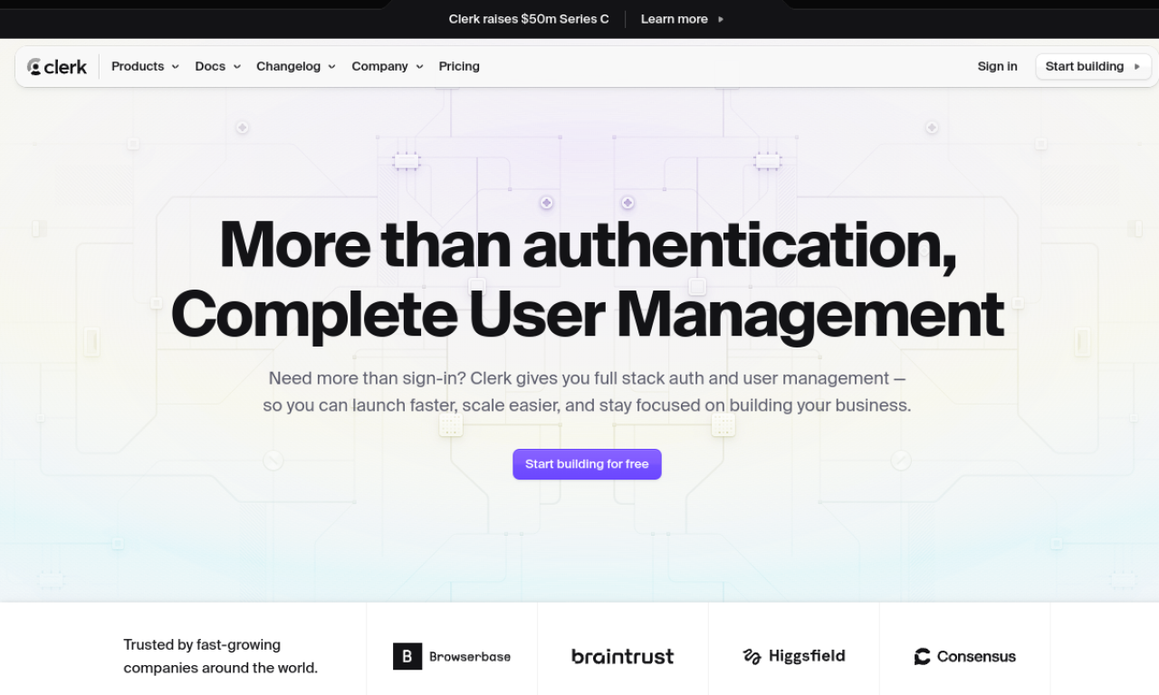The image size is (1159, 695).
Task: Click the braintrust wordmark logo
Action: 622,656
